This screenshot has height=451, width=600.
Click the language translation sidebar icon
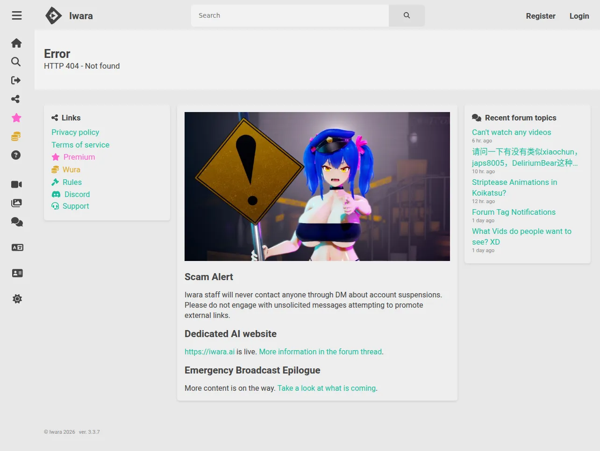(x=17, y=247)
